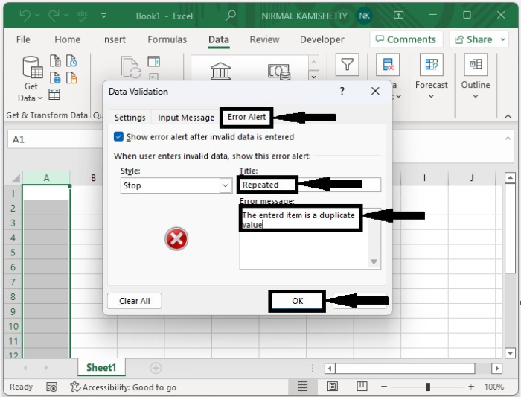Select column B header
This screenshot has height=397, width=521.
point(93,178)
